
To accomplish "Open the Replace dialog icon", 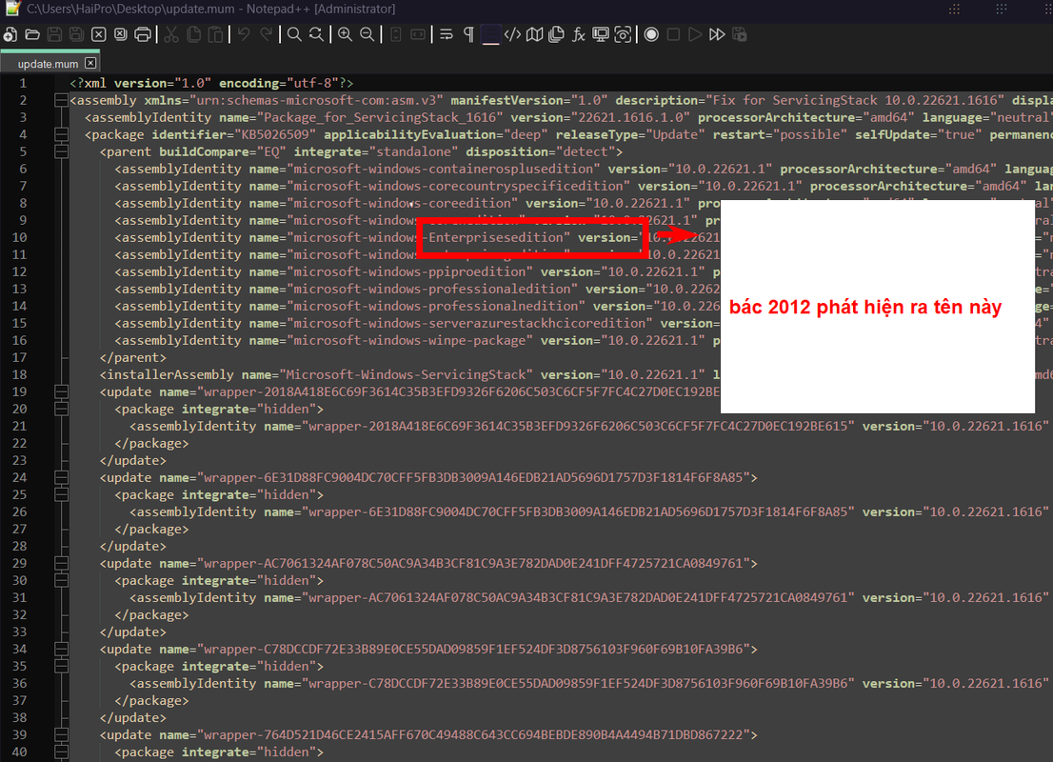I will click(x=316, y=35).
